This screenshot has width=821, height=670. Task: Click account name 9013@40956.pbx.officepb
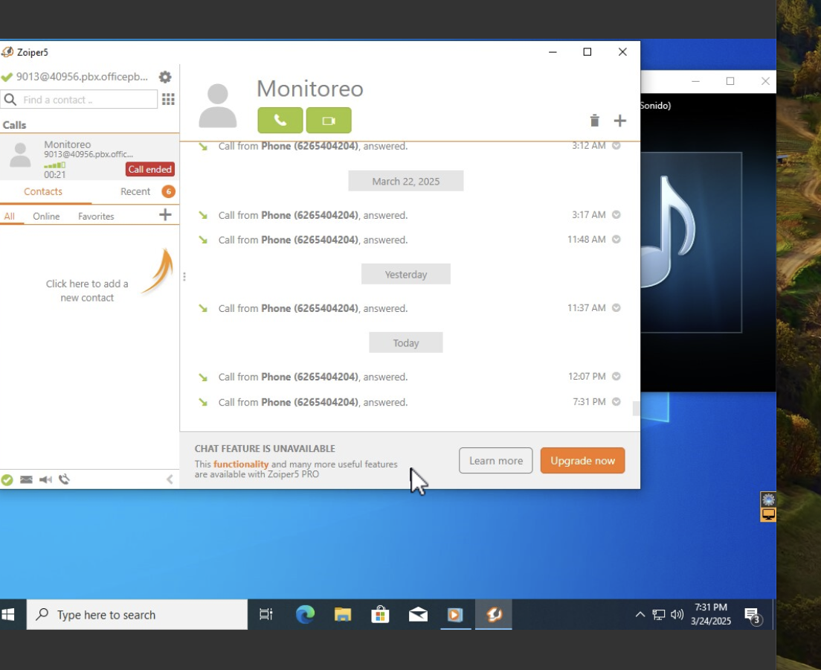82,77
